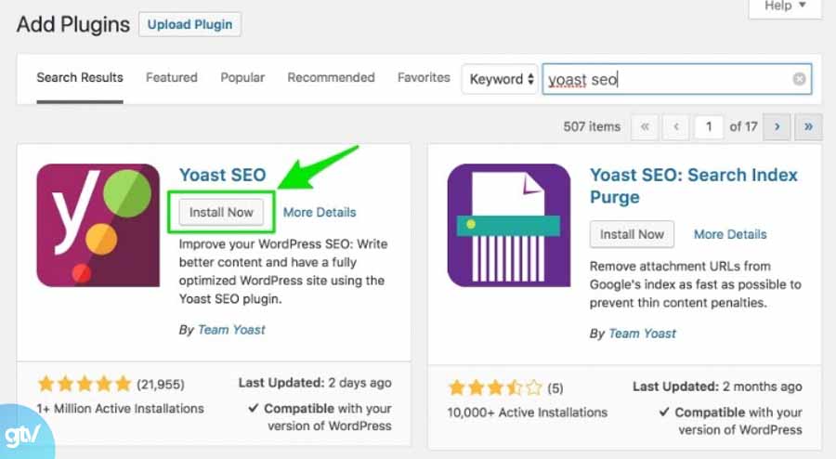This screenshot has width=836, height=459.
Task: Click the Yoast SEO plugin logo icon
Action: point(98,225)
